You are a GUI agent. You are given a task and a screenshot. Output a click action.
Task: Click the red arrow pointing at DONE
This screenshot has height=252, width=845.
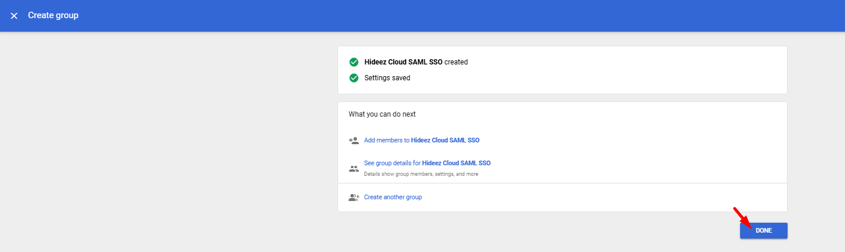pyautogui.click(x=741, y=216)
